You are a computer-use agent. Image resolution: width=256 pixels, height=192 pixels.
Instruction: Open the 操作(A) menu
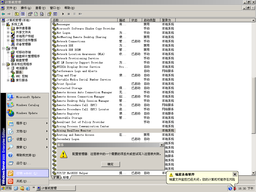coord(26,8)
